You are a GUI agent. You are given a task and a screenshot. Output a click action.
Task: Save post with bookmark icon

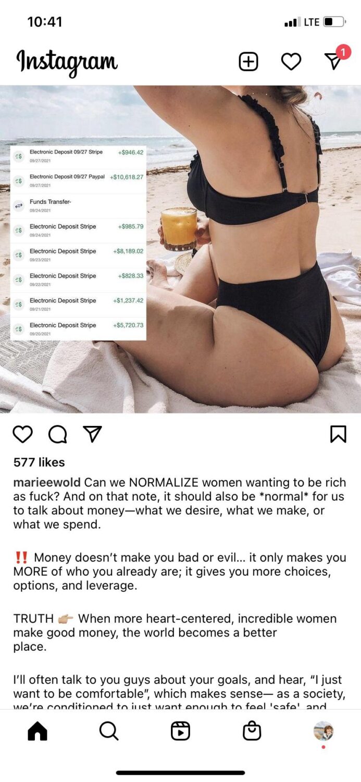[x=338, y=434]
